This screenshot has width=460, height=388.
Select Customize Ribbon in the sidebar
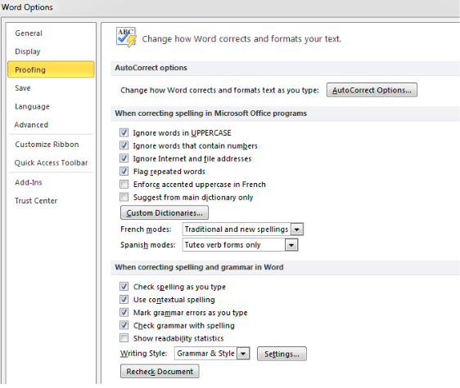(47, 145)
